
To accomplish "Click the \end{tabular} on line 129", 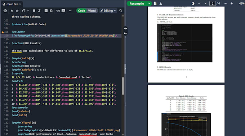I will (x=21, y=112).
